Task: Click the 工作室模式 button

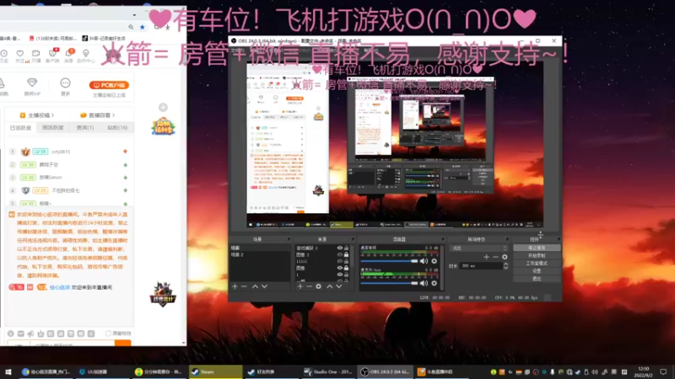Action: pyautogui.click(x=537, y=264)
